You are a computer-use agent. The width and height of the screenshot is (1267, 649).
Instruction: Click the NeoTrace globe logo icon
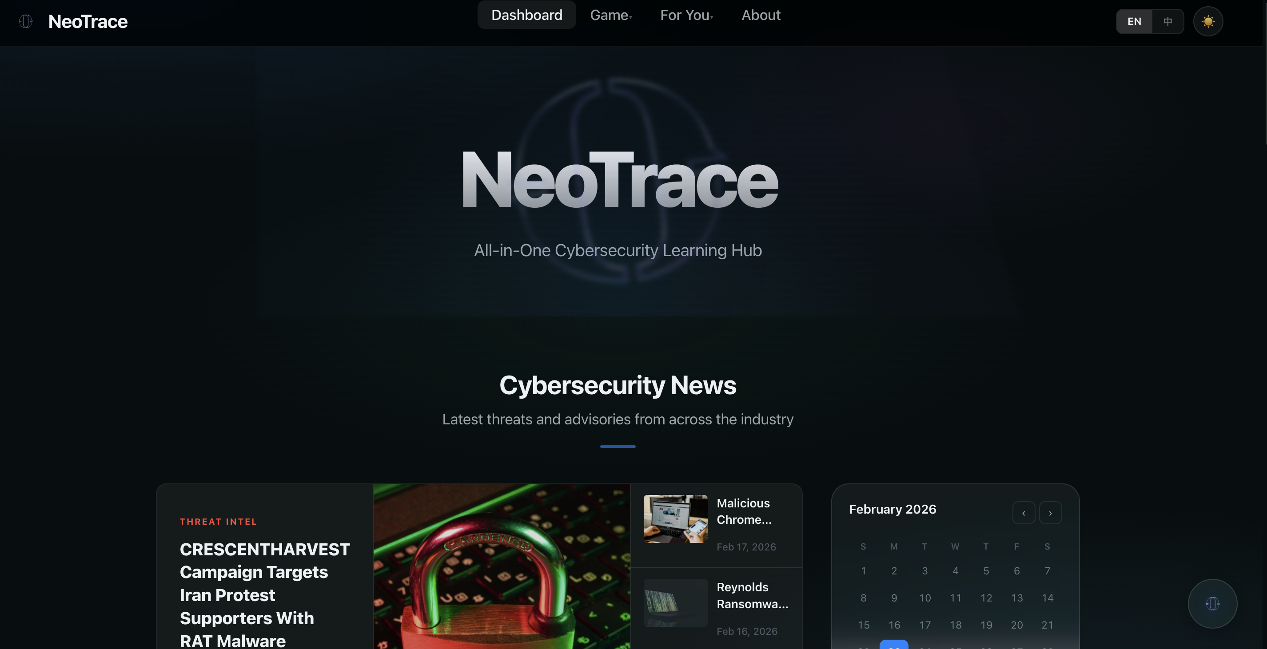tap(26, 21)
